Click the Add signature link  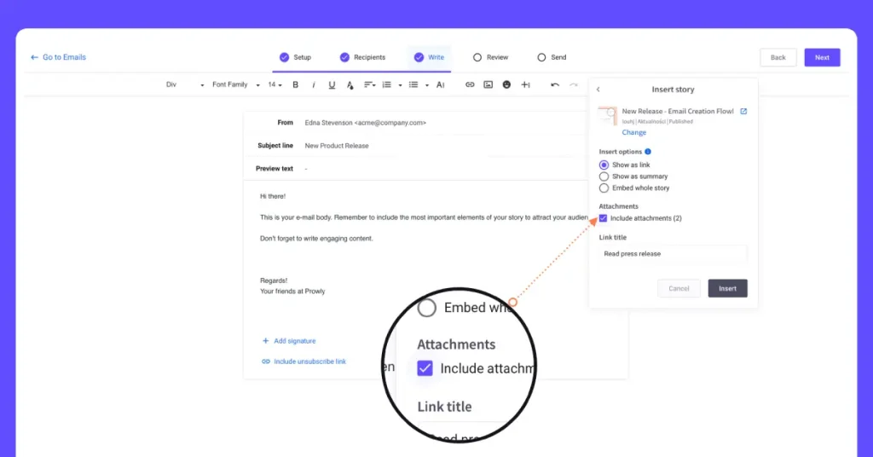tap(289, 341)
